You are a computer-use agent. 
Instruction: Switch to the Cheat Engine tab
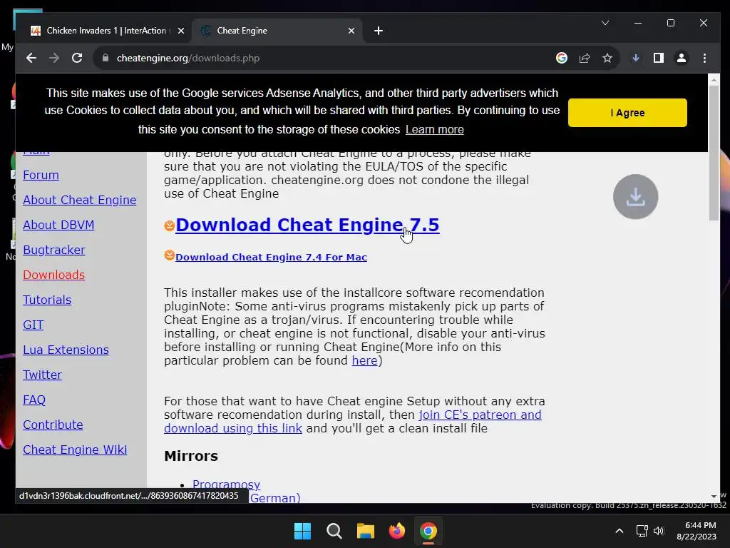tap(277, 31)
